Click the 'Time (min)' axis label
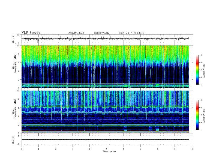The image size is (216, 167). 109,151
